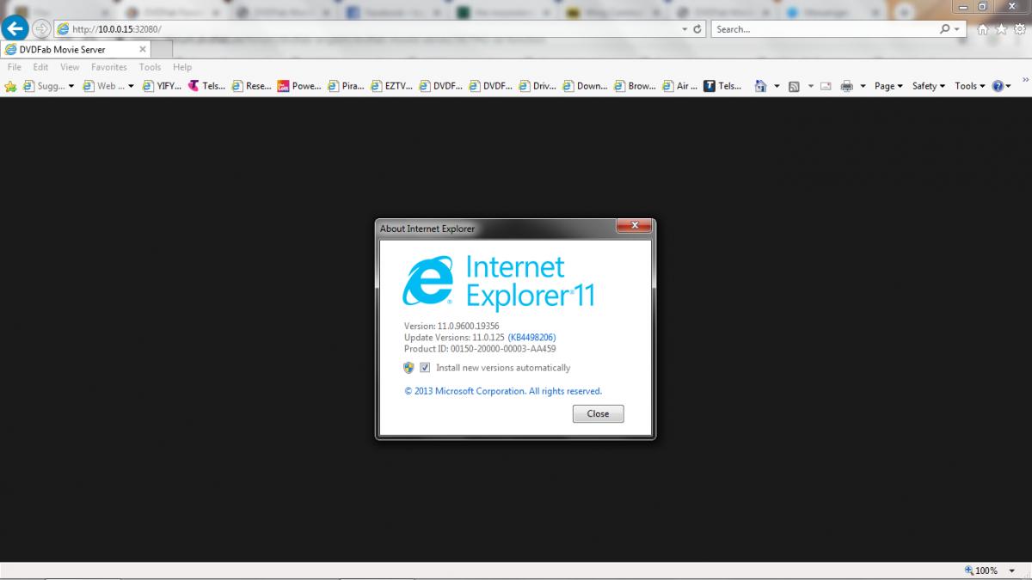
Task: Click into the Search... field
Action: click(x=824, y=29)
